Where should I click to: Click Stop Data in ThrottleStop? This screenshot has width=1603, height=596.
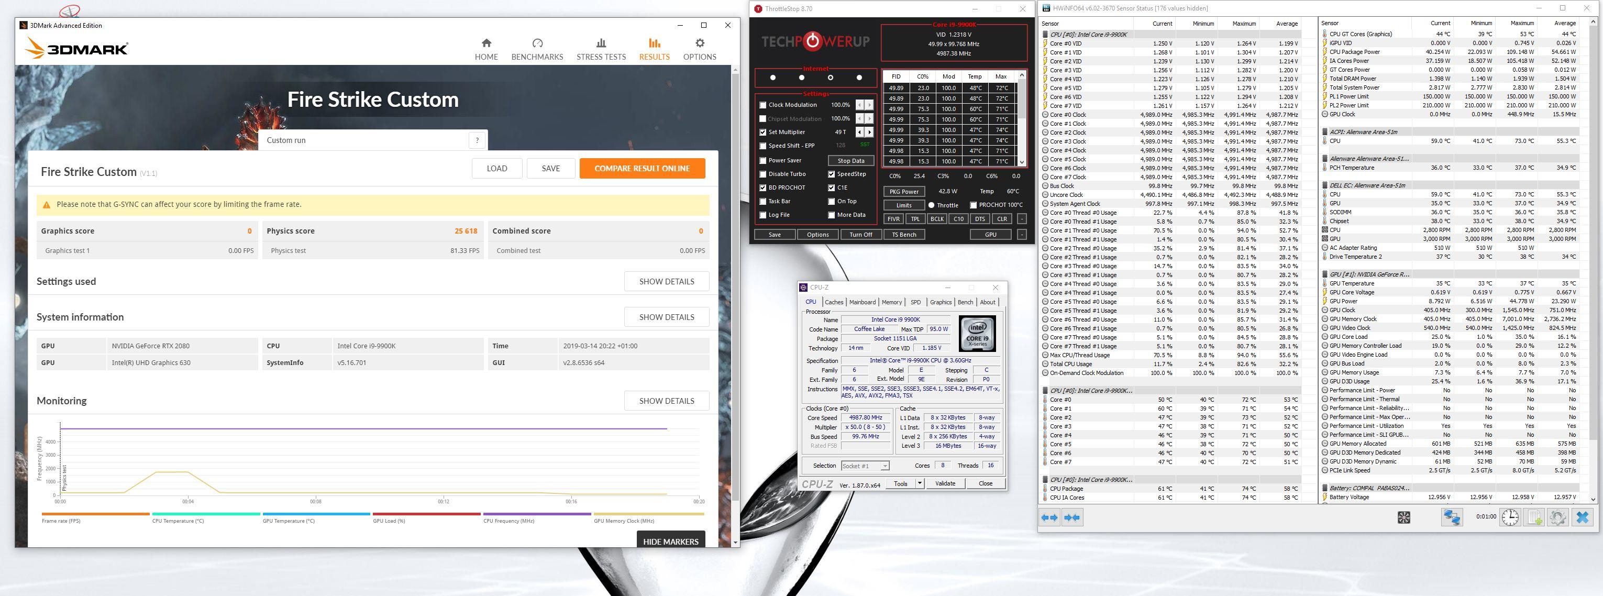tap(850, 160)
